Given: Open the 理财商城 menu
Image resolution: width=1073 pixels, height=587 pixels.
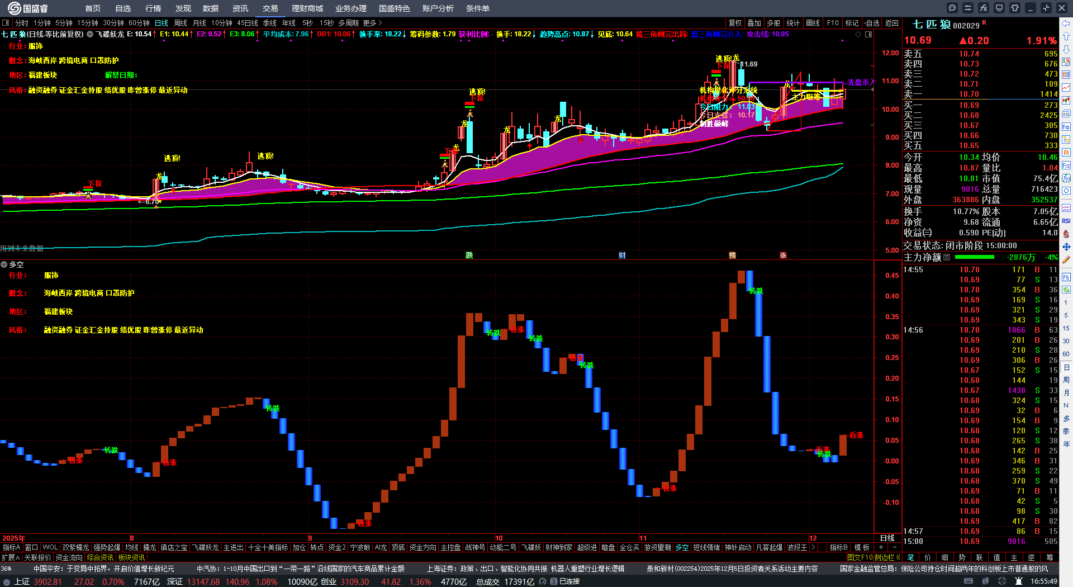Looking at the screenshot, I should 307,8.
